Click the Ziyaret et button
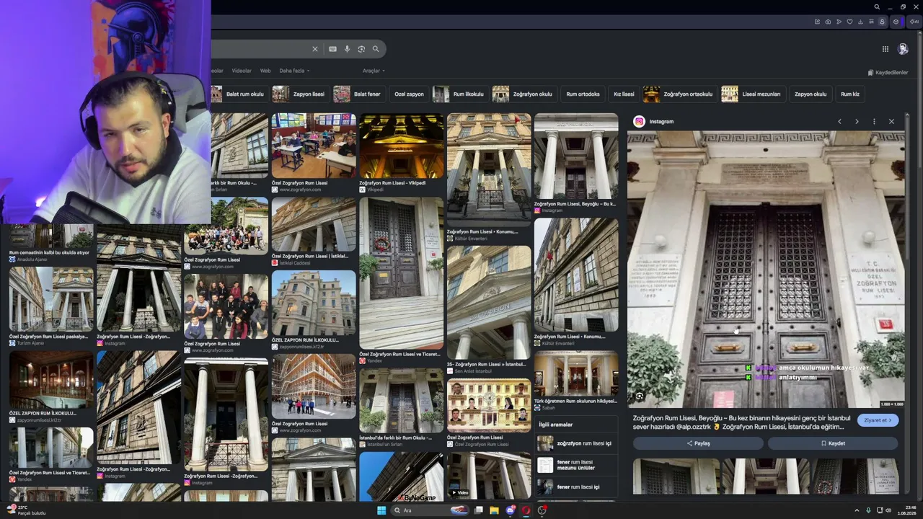This screenshot has height=519, width=923. 878,420
